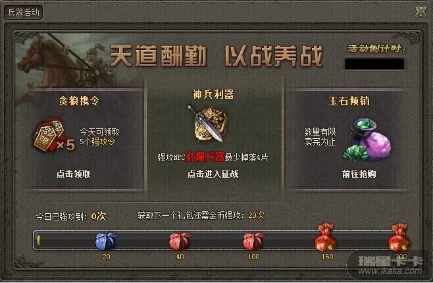Select the red-gold gift bag at 160
433x283 pixels.
(326, 237)
